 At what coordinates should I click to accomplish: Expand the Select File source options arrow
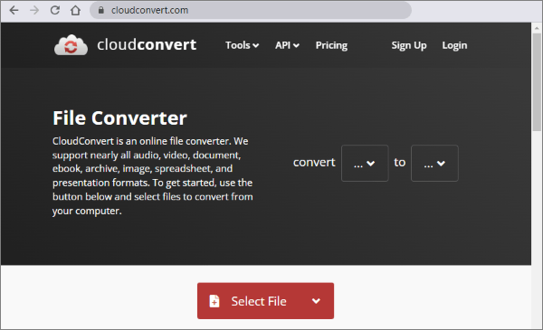point(316,301)
